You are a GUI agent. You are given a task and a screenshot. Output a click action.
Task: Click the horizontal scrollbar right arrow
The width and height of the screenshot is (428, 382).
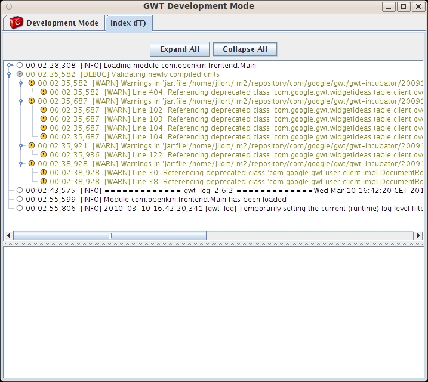[418, 235]
